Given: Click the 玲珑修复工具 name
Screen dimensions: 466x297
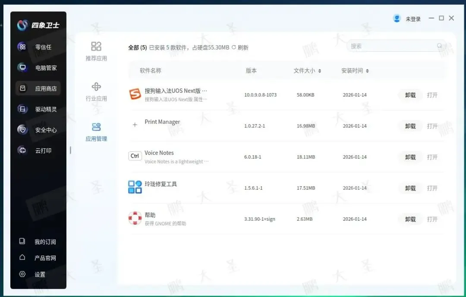Looking at the screenshot, I should [161, 184].
